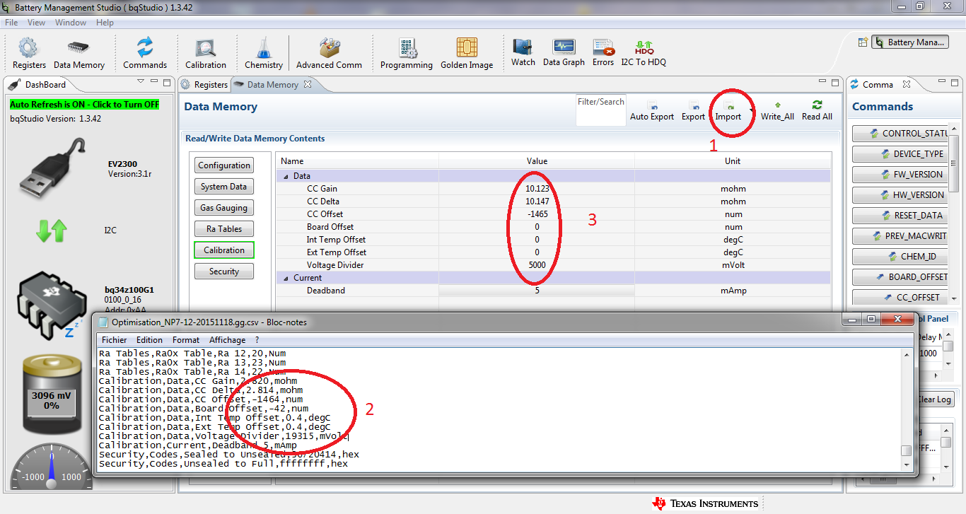
Task: Click the Bloc-notes vertical scrollbar
Action: pos(906,409)
